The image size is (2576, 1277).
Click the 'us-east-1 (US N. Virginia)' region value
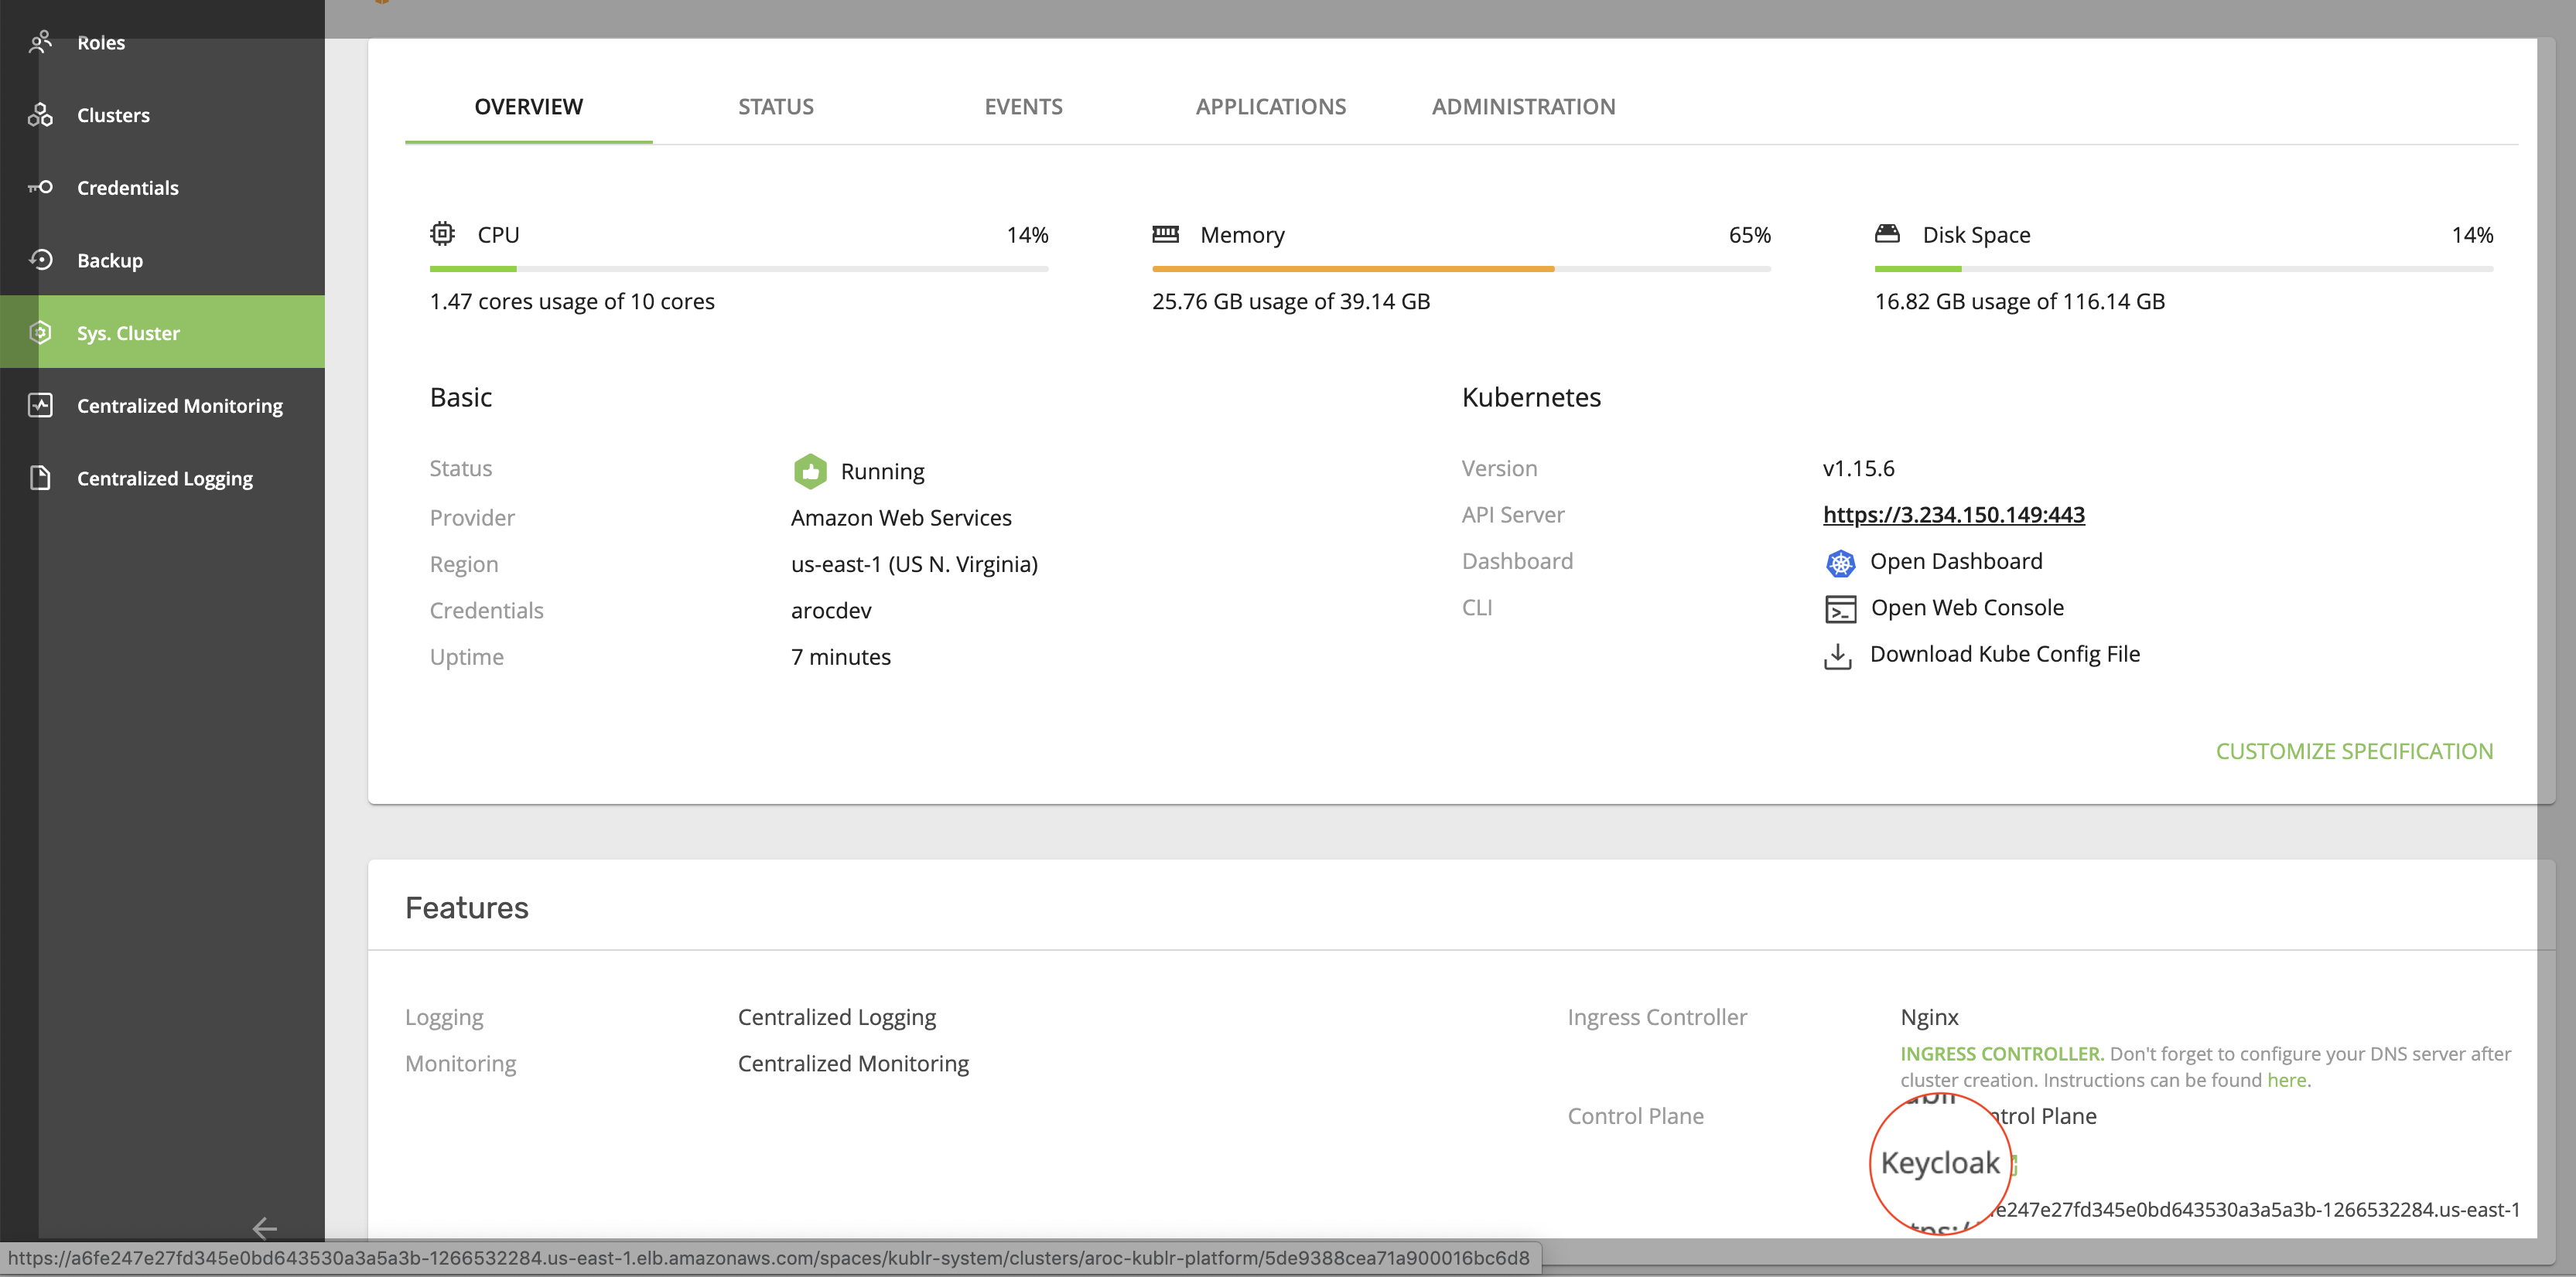pos(914,564)
